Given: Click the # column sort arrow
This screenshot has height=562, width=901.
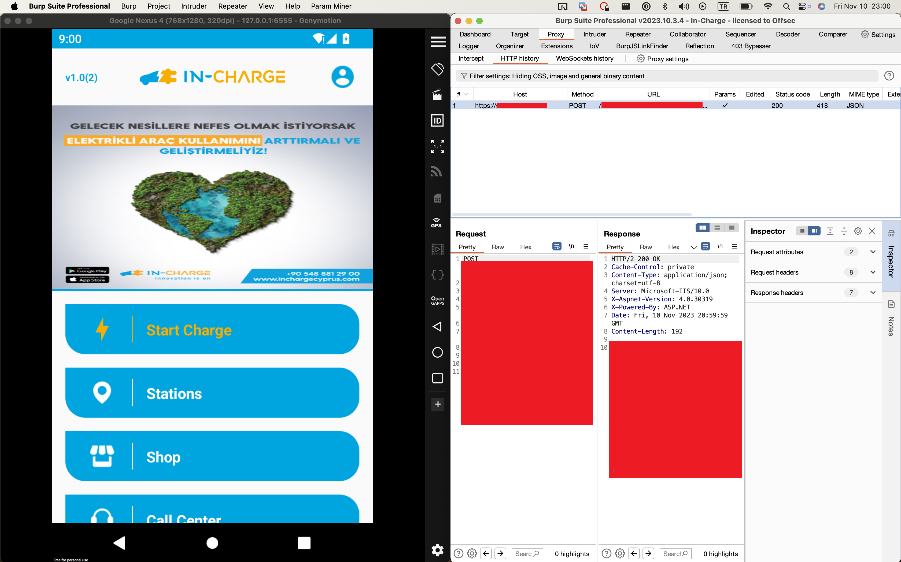Looking at the screenshot, I should 466,94.
